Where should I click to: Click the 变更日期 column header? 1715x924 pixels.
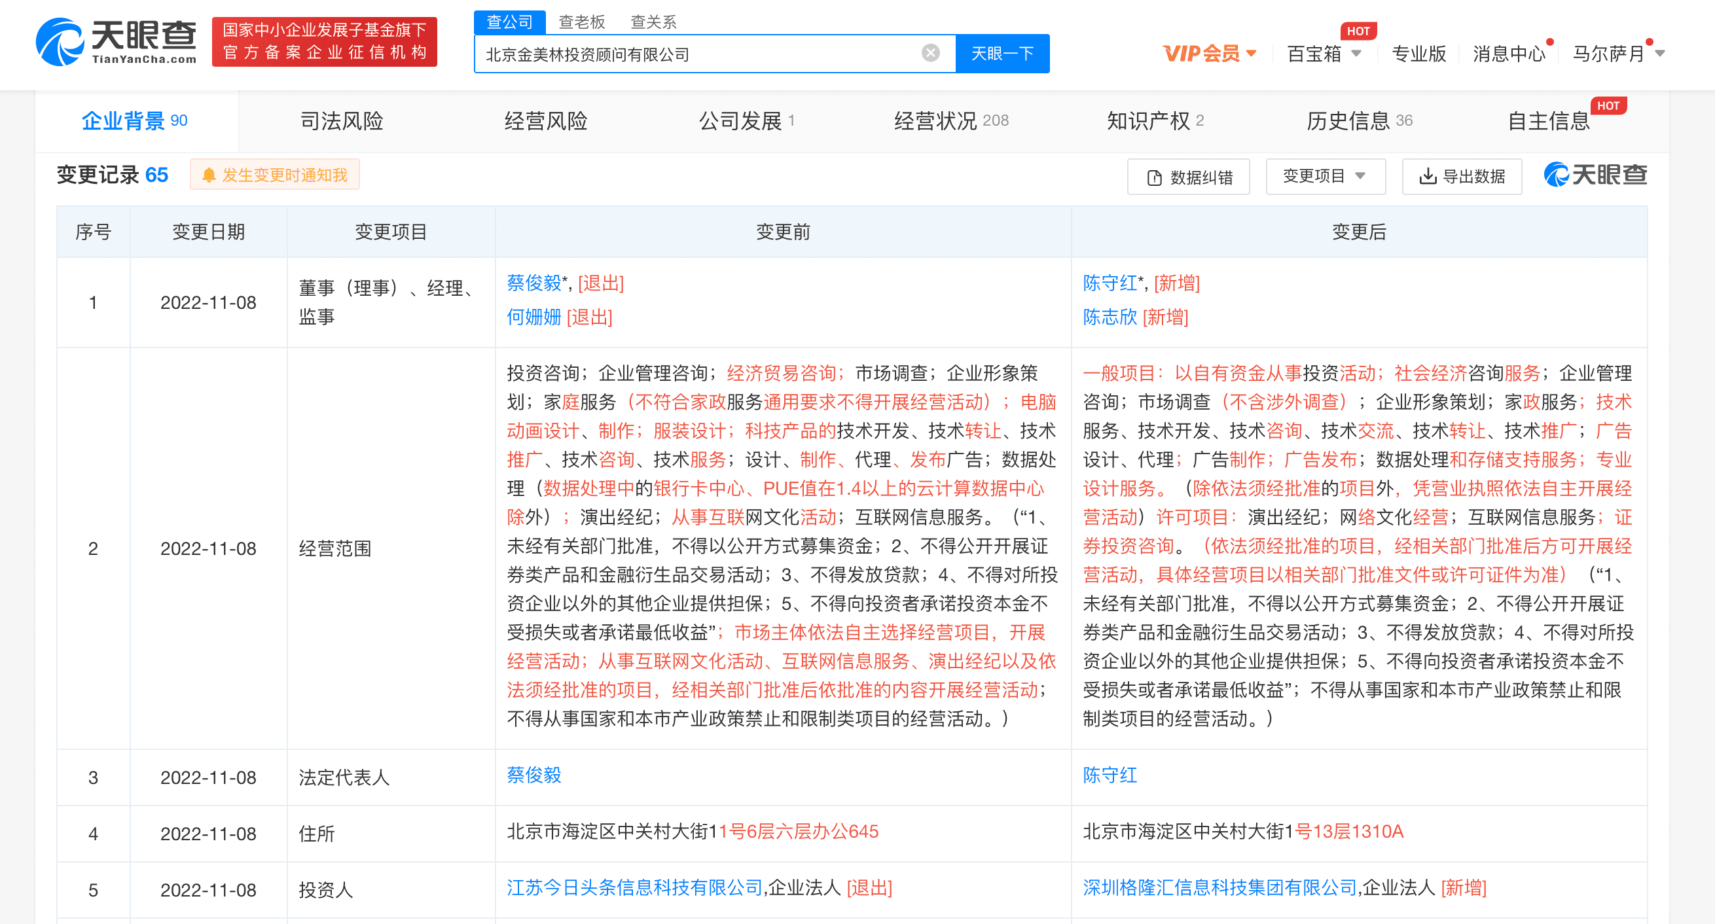[x=208, y=232]
